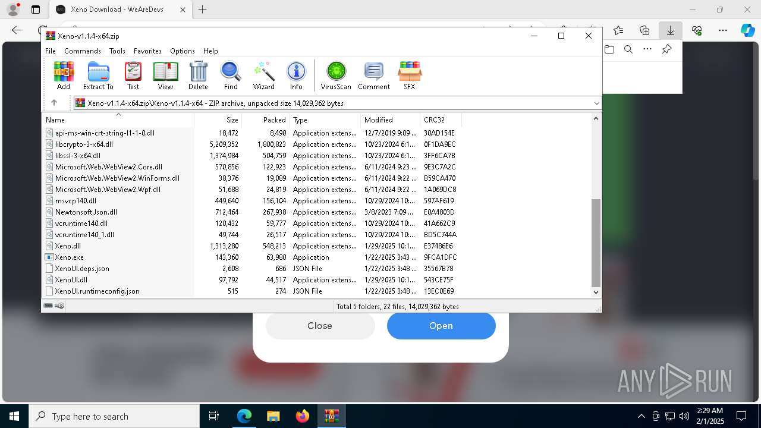Click the Extract To toolbar icon
This screenshot has height=428, width=761.
(x=98, y=75)
